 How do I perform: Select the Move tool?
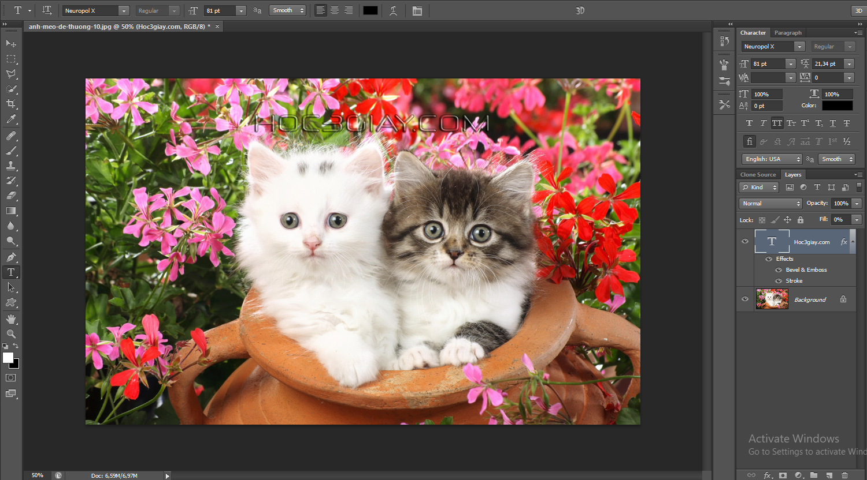[x=11, y=43]
